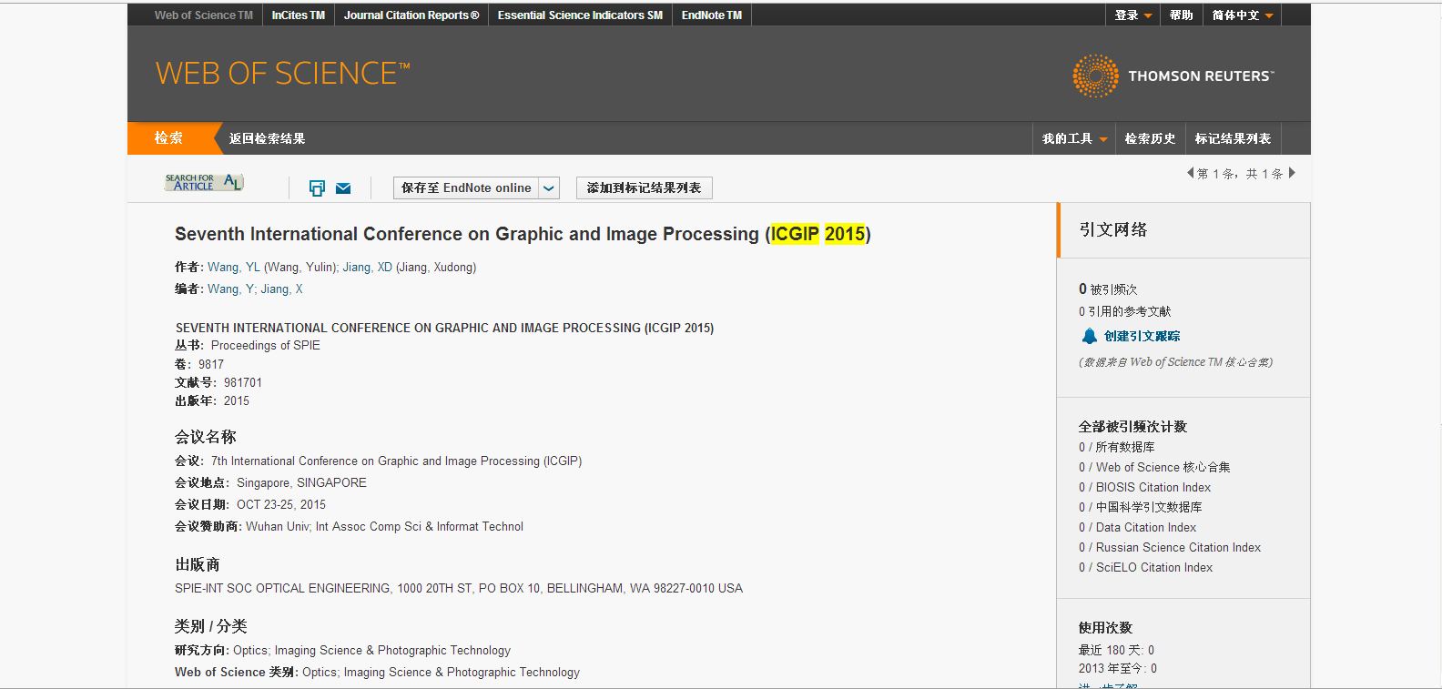Click the citation alert bell icon
The height and width of the screenshot is (689, 1442).
[x=1089, y=336]
